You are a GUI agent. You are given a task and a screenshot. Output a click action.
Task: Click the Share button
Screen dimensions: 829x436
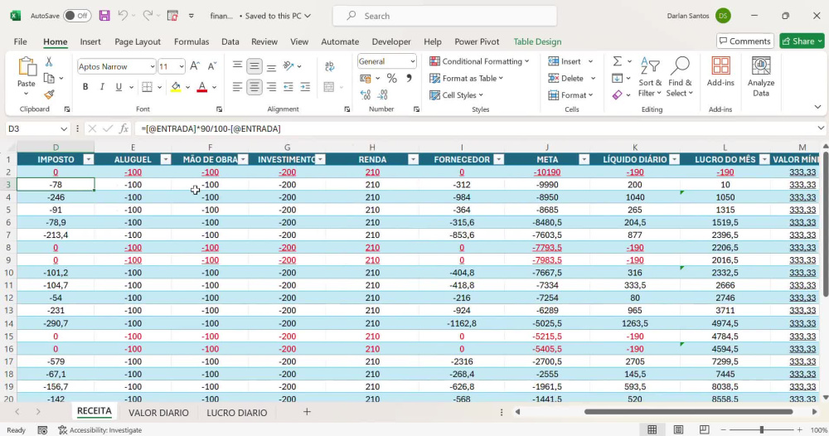(x=802, y=41)
